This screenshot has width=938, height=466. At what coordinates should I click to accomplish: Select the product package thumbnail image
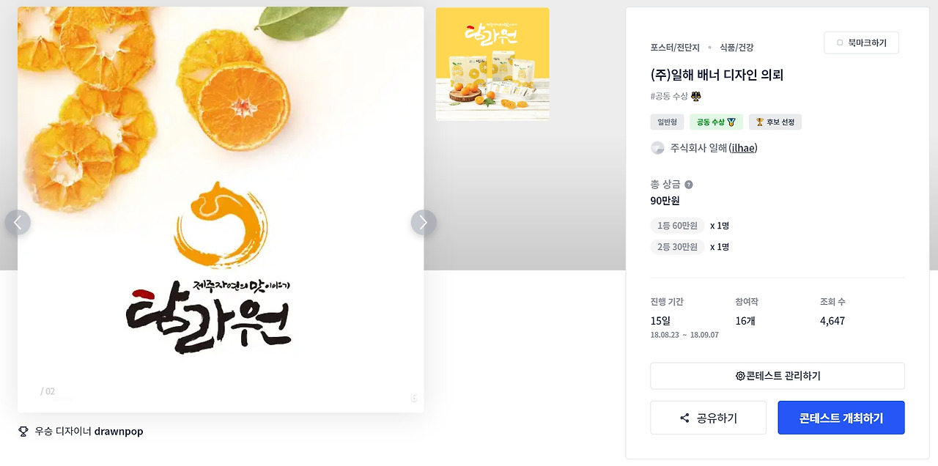point(492,64)
